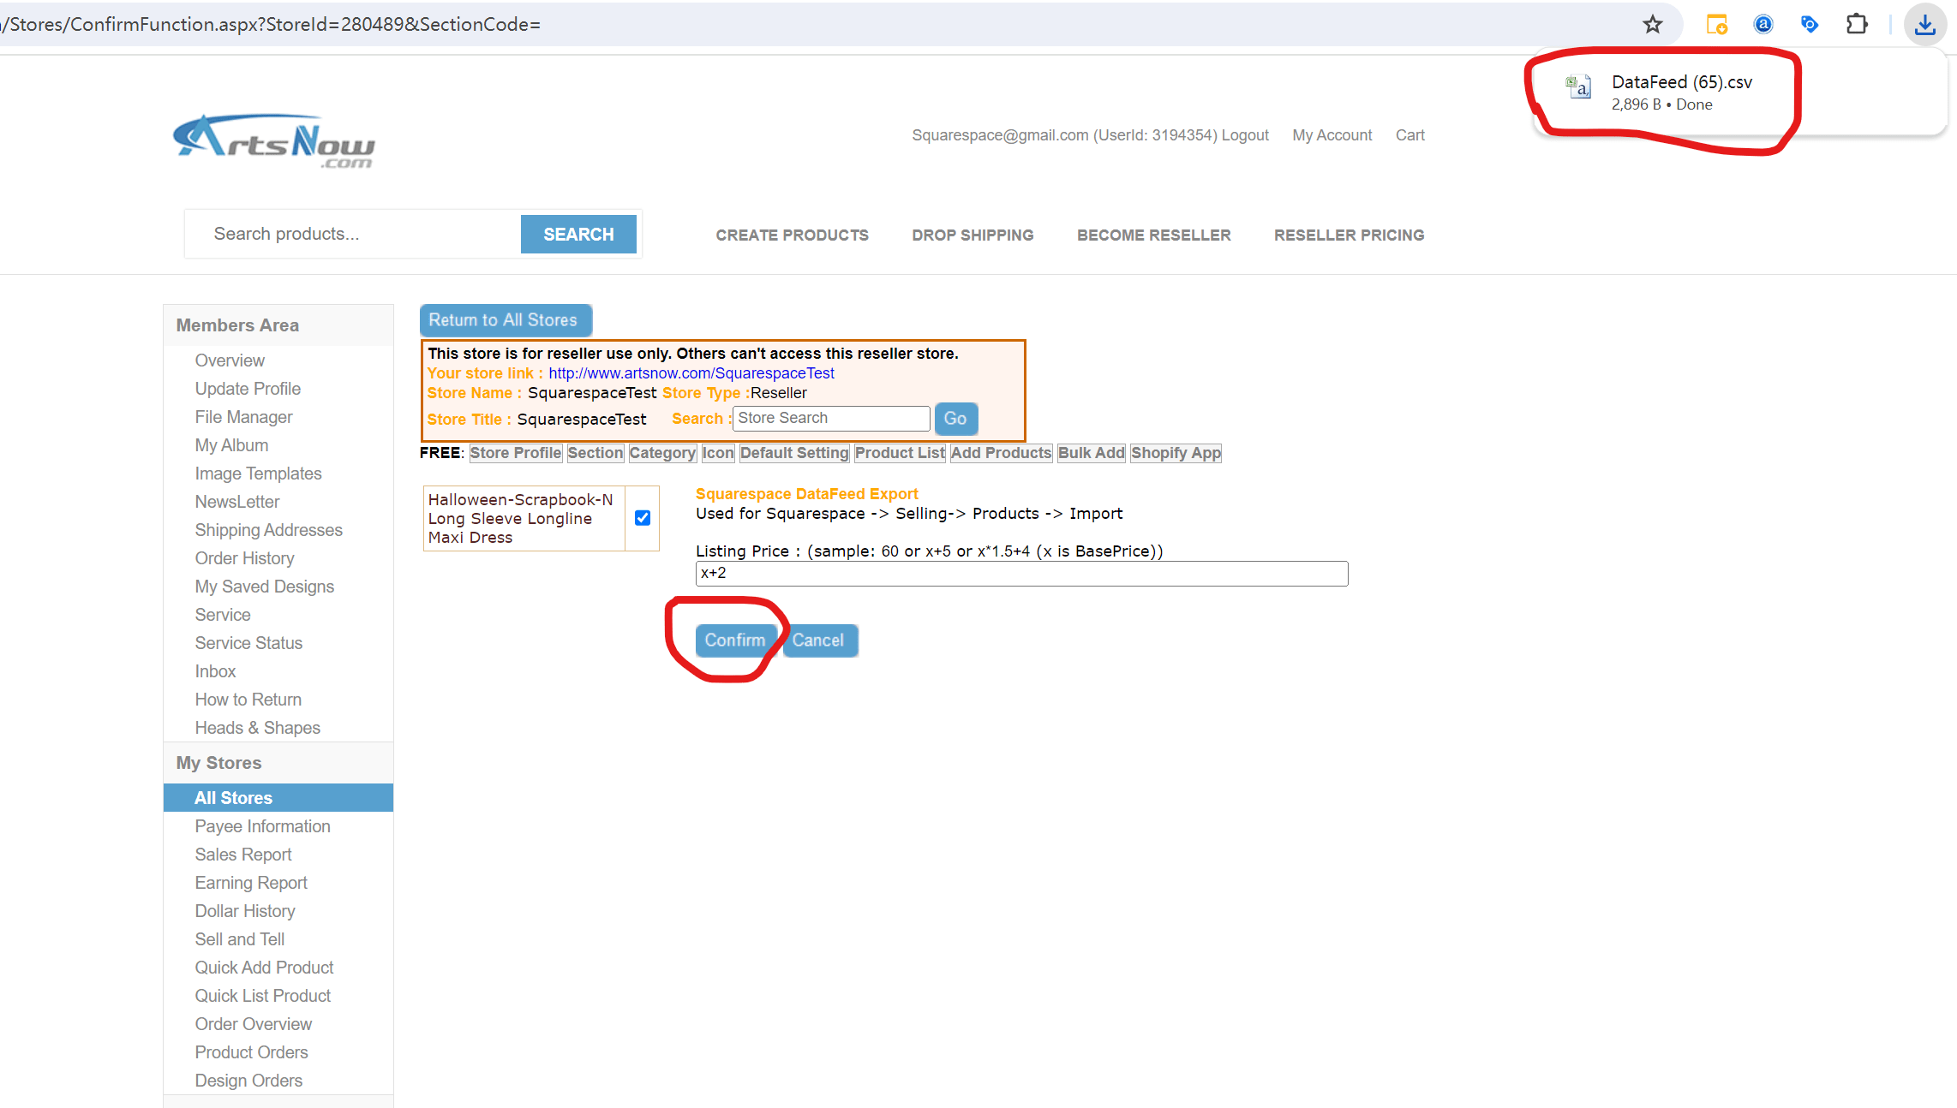Open Sell and Tell in sidebar

[x=240, y=939]
